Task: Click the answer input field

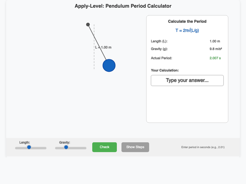Action: coord(187,80)
